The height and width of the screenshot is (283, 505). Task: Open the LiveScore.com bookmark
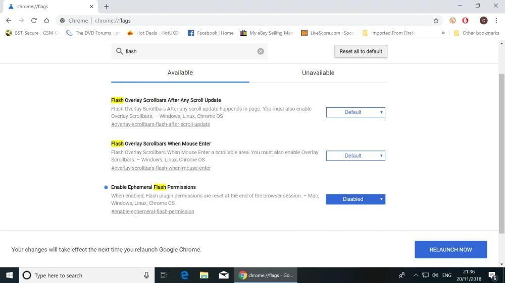click(328, 33)
